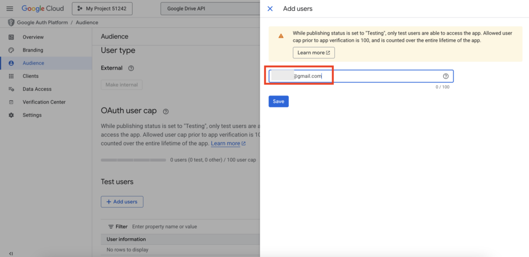Click help icon beside External user type

pyautogui.click(x=131, y=68)
